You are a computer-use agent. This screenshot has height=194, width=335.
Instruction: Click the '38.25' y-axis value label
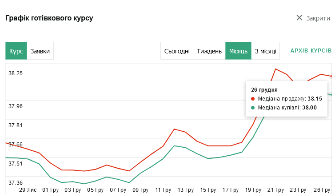pos(16,73)
